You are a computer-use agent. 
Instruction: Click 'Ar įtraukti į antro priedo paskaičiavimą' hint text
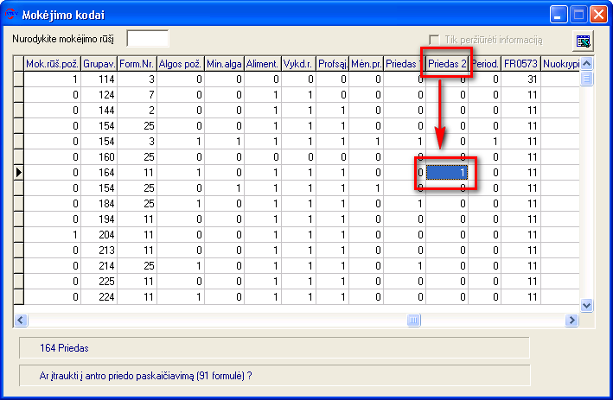145,376
